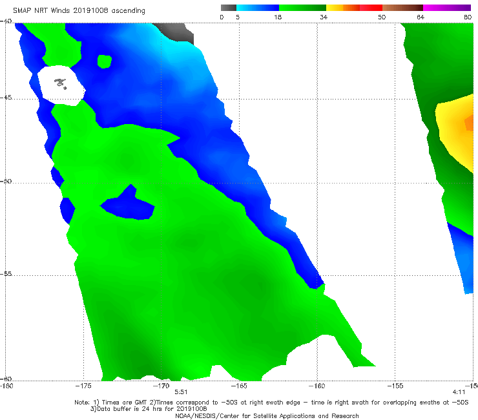Click the 'Note: 1) Times are GMT' footnote line

tap(271, 403)
